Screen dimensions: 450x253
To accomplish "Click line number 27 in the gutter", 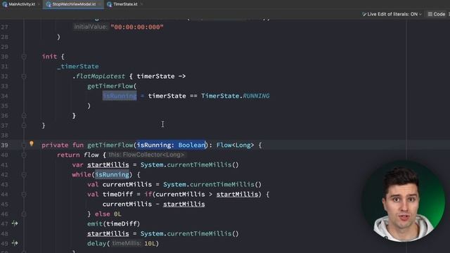I will tap(4, 27).
